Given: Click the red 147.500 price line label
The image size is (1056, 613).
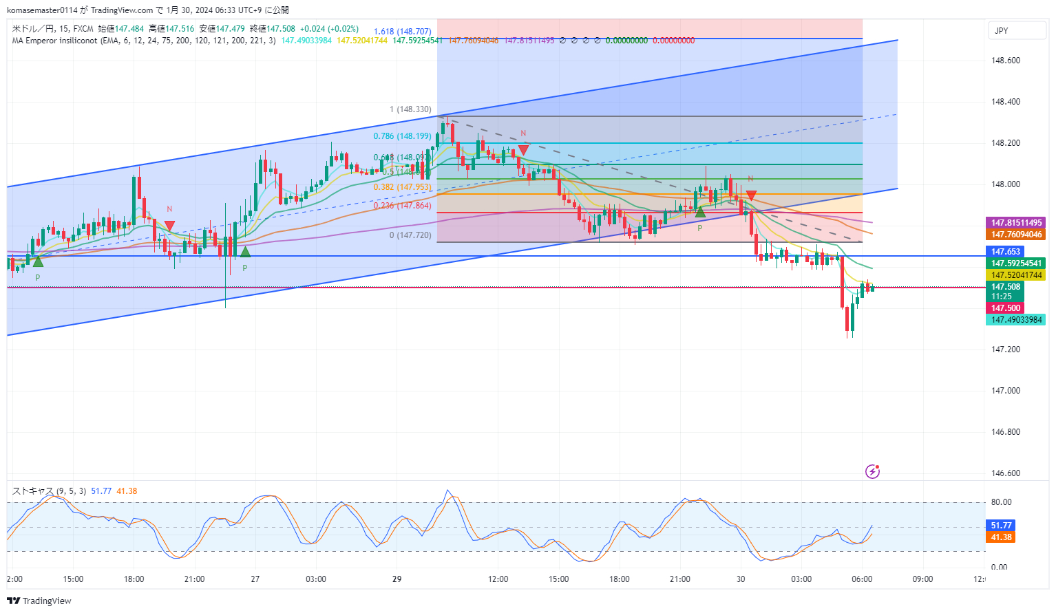Looking at the screenshot, I should click(x=1005, y=308).
